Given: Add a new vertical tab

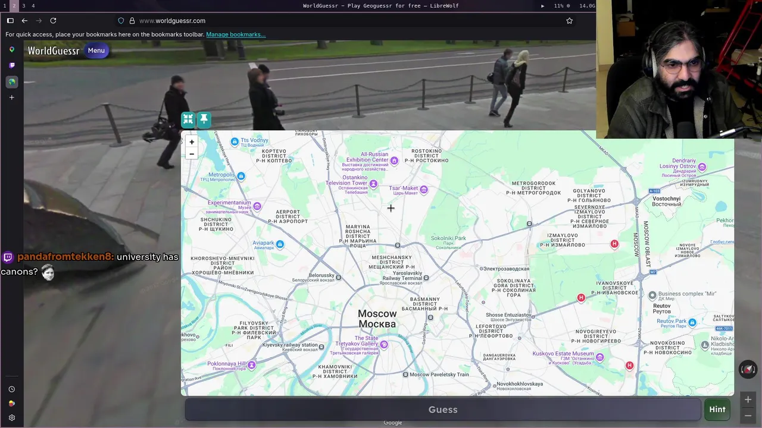Looking at the screenshot, I should [11, 97].
